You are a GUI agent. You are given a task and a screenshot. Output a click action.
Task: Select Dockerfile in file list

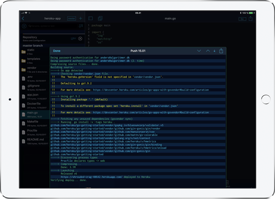click(34, 105)
